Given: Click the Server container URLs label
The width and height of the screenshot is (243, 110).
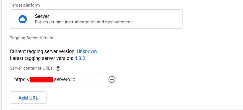Looking at the screenshot, I should coord(31,68).
